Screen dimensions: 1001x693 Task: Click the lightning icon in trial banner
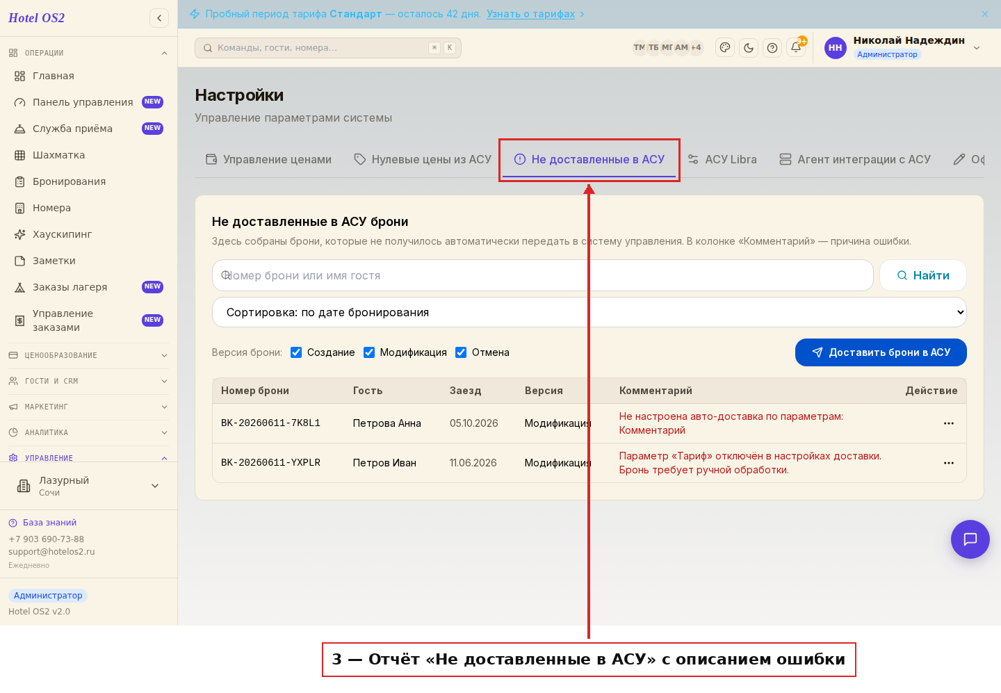click(x=195, y=14)
